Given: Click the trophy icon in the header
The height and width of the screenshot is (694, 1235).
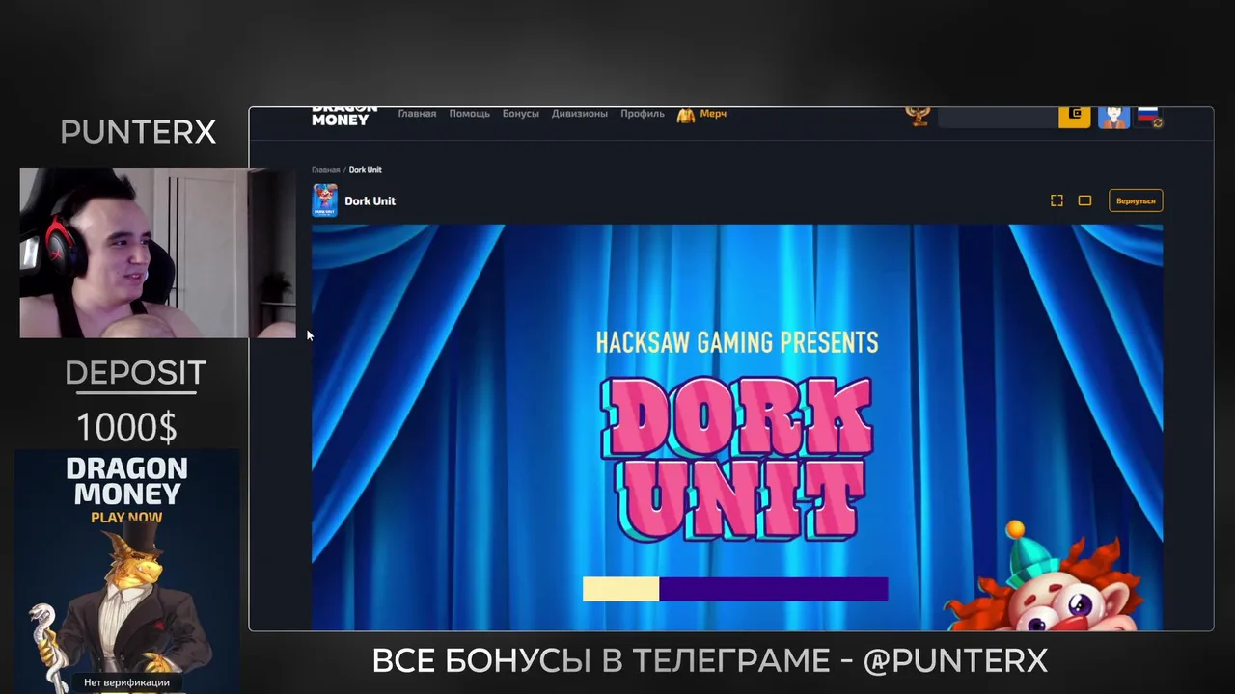Looking at the screenshot, I should coord(918,117).
